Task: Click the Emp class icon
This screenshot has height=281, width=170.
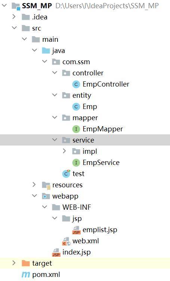Action: 76,107
